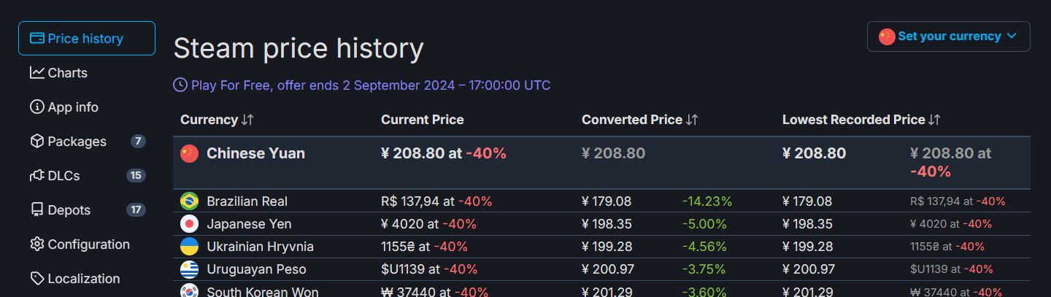Click the Price history card icon

(x=37, y=39)
